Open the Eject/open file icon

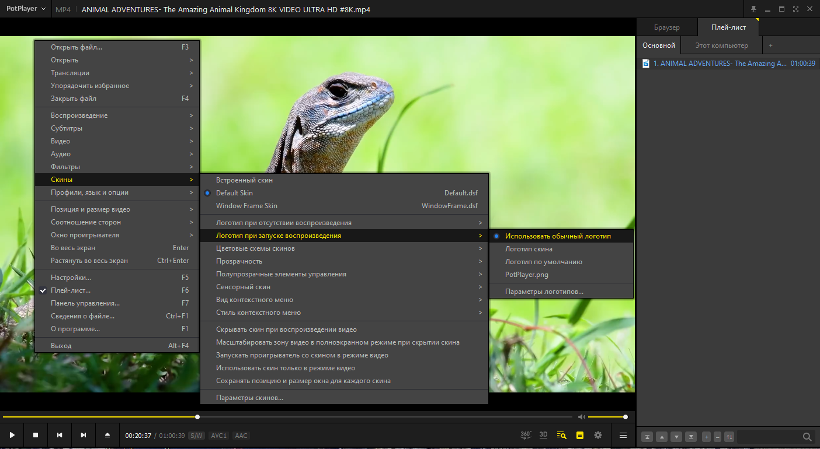click(107, 435)
